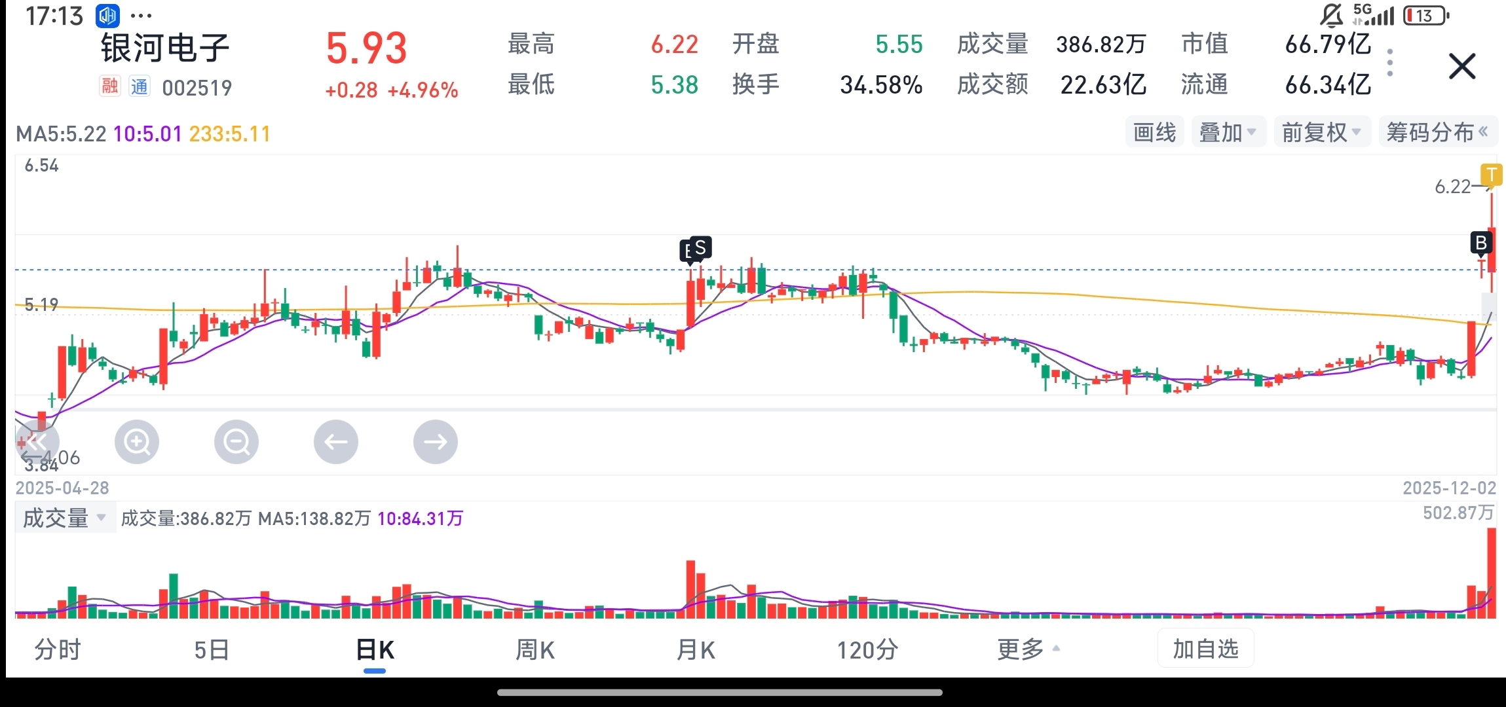Open the 成交量 indicator selector

64,518
